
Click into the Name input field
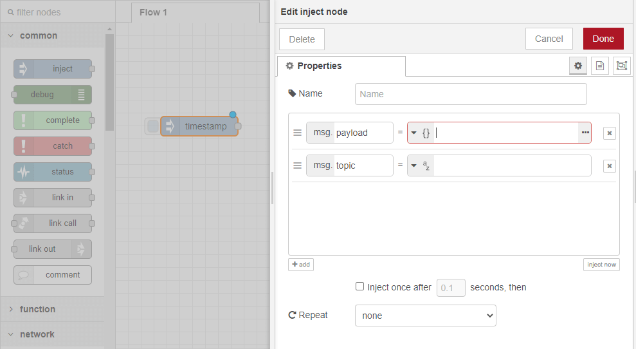tap(471, 94)
